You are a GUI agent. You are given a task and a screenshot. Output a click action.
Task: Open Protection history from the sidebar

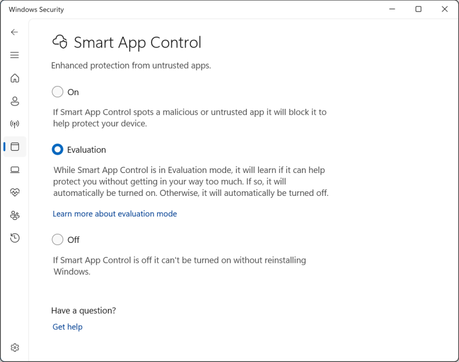coord(14,237)
